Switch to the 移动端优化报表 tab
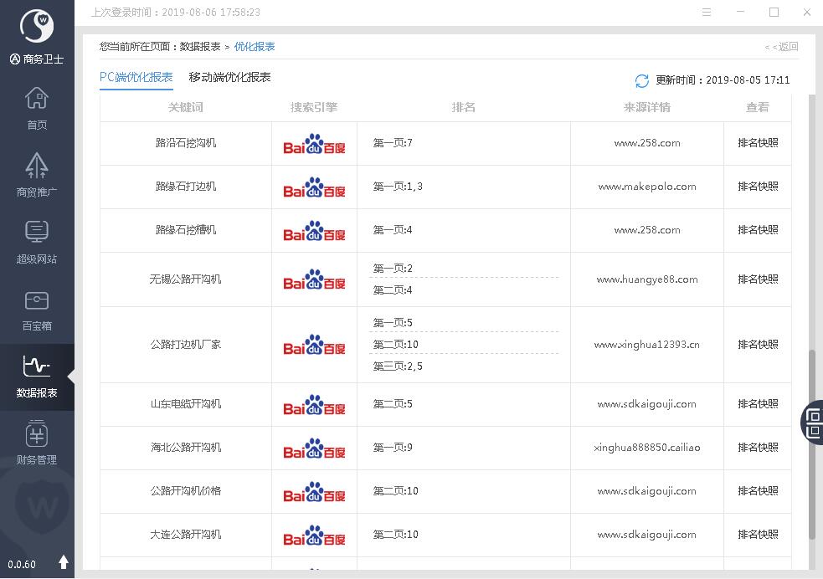 click(229, 78)
